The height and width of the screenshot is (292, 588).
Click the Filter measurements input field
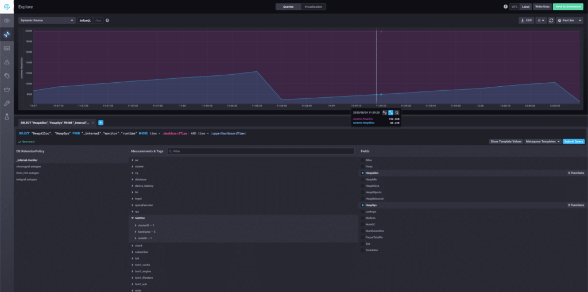[x=261, y=151]
